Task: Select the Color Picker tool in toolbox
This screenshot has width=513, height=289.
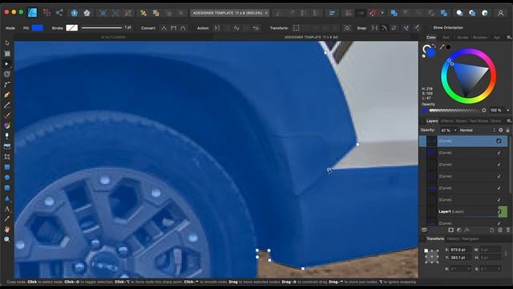Action: click(x=7, y=219)
